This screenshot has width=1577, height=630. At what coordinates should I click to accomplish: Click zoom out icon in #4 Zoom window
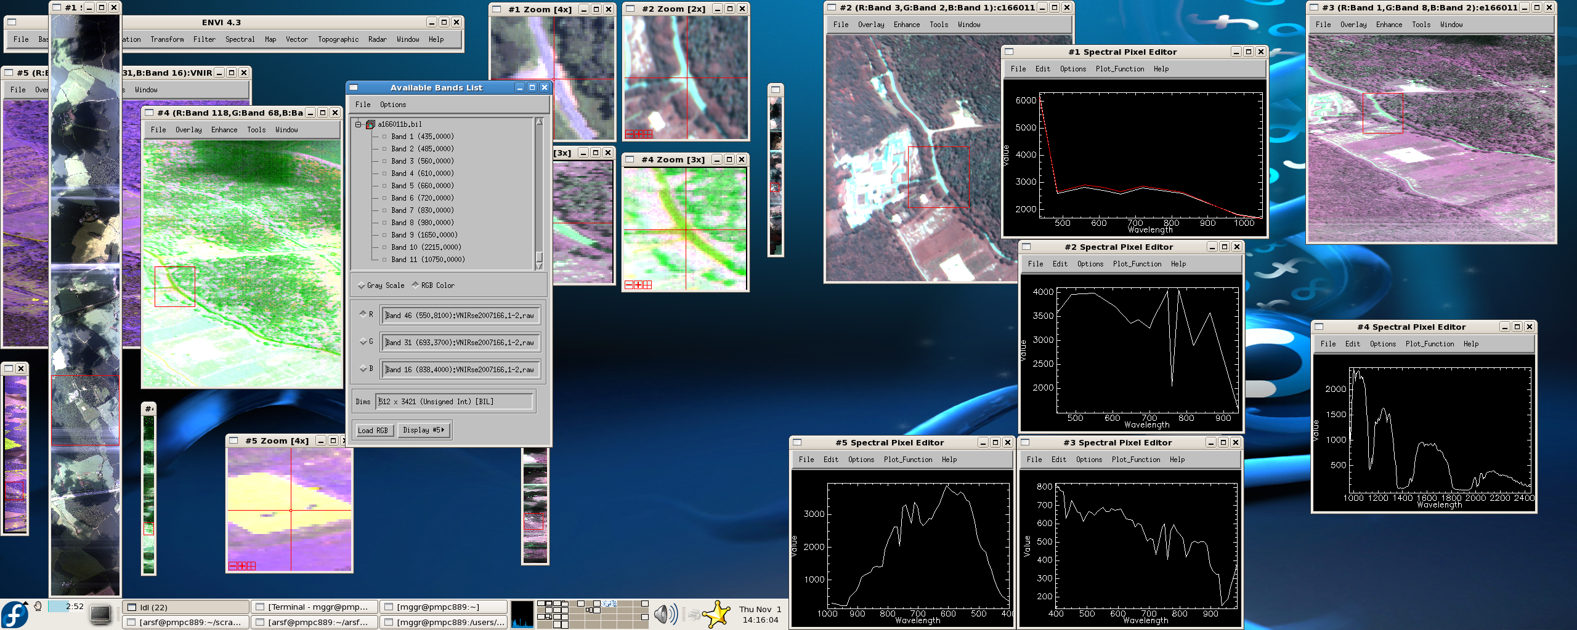[x=629, y=285]
